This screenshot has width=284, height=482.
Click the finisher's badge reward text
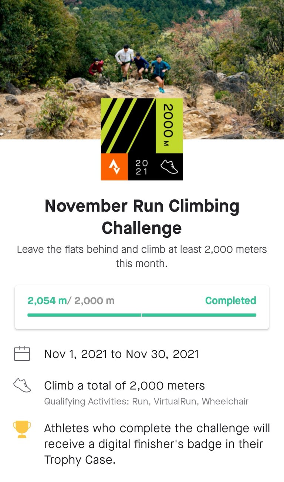157,444
